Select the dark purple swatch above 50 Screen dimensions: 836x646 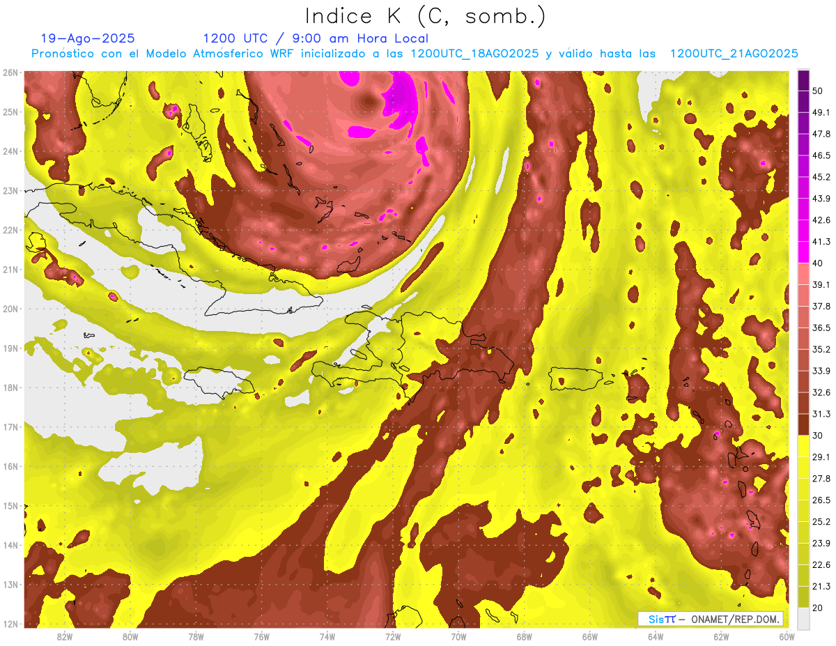click(803, 79)
